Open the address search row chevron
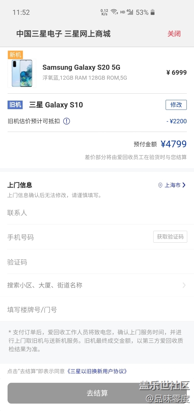 tap(184, 285)
